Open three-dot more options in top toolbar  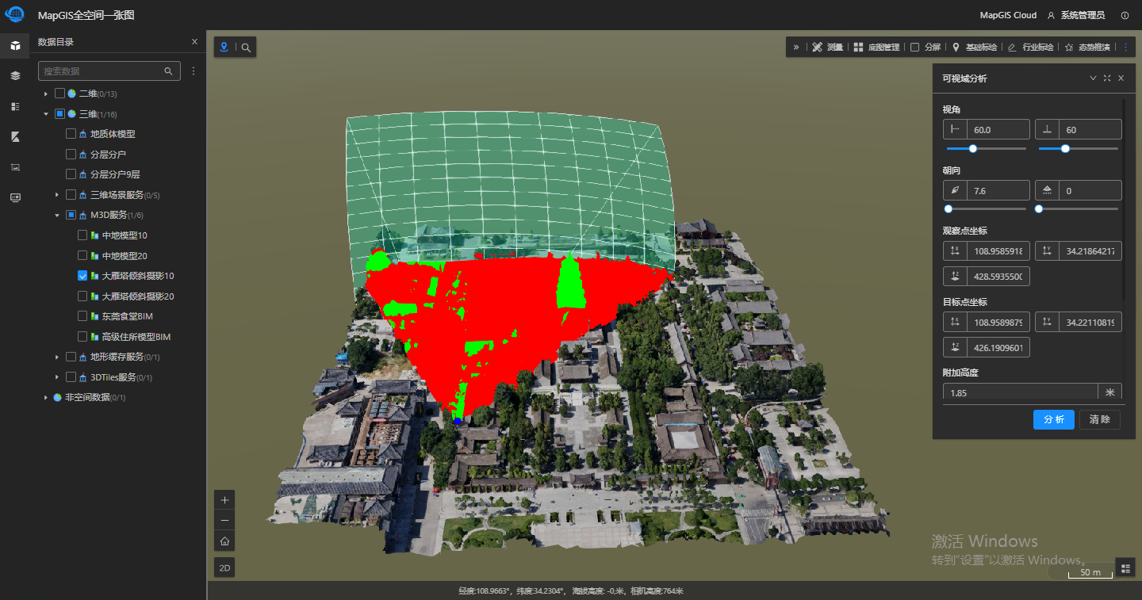pyautogui.click(x=1125, y=48)
